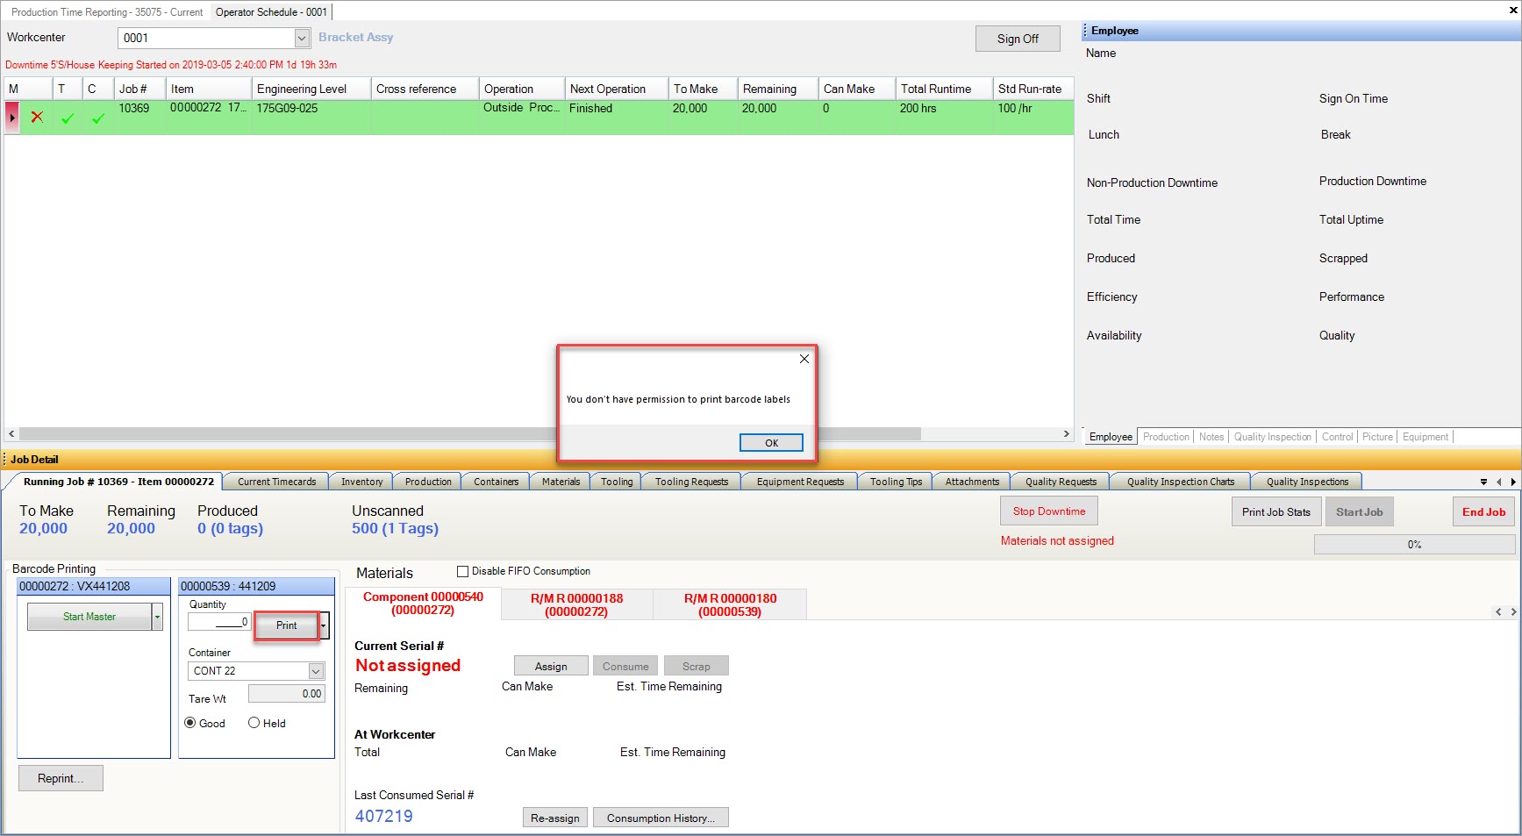The height and width of the screenshot is (836, 1522).
Task: Click the green checkmark in job 10369's C column
Action: pyautogui.click(x=97, y=118)
